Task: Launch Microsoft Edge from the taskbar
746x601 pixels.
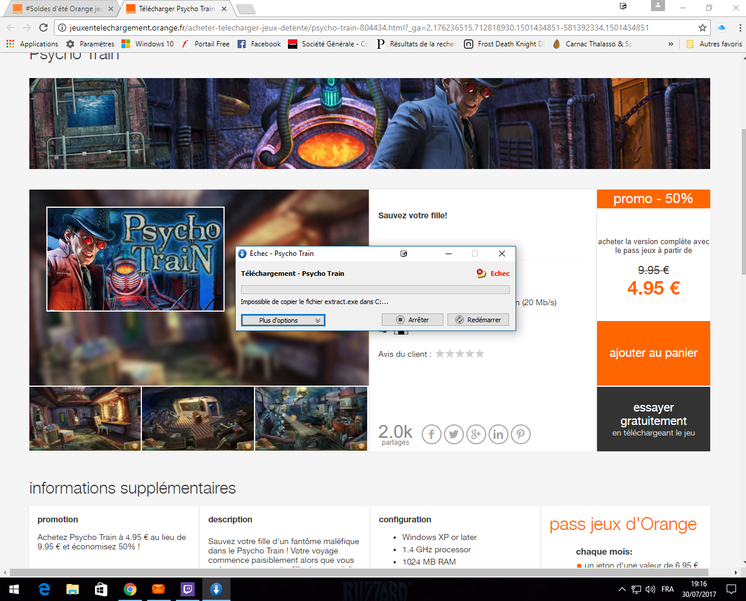Action: pos(44,589)
